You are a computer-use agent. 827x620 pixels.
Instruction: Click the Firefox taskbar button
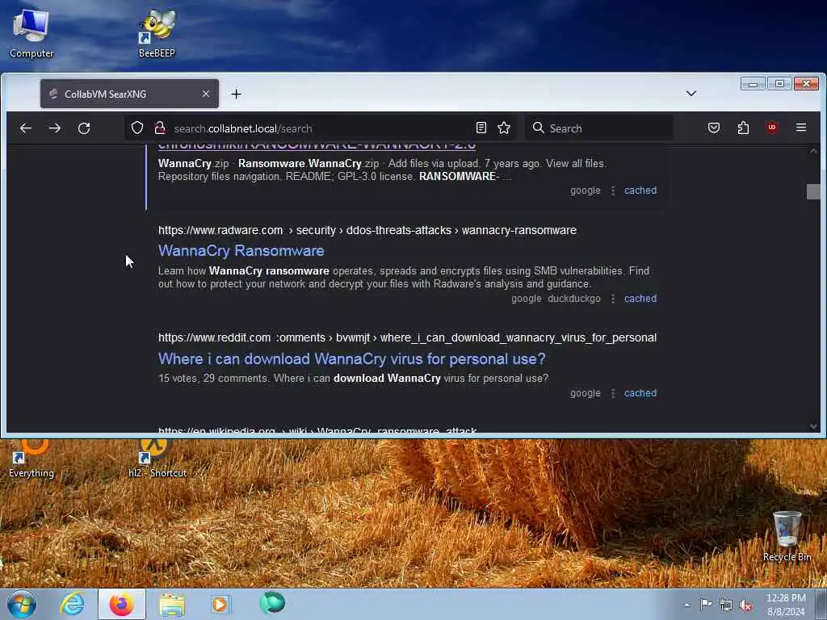tap(122, 604)
